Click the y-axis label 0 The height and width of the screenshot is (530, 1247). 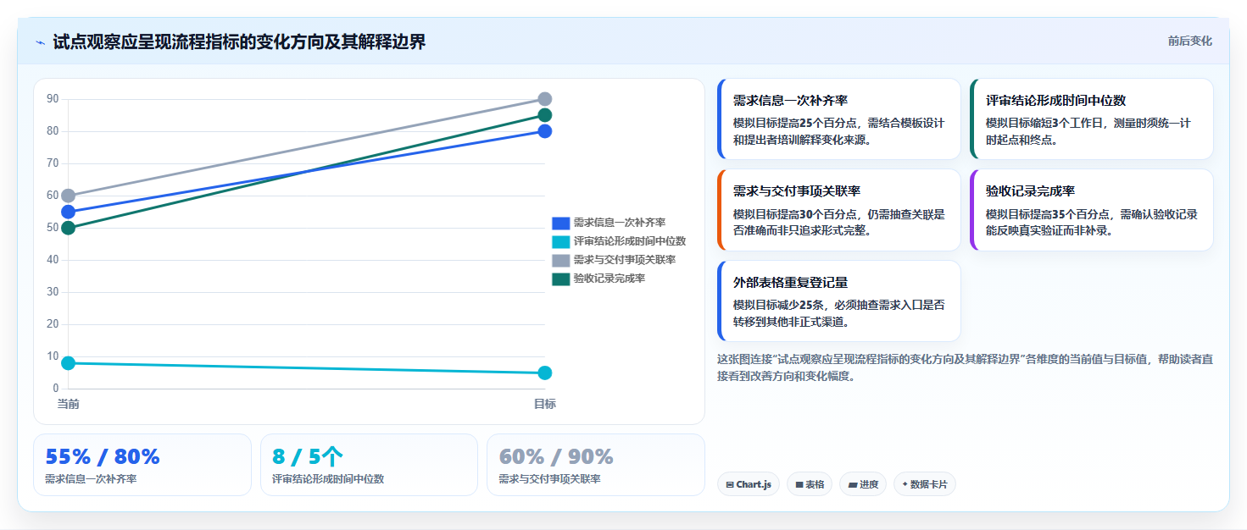pyautogui.click(x=56, y=389)
